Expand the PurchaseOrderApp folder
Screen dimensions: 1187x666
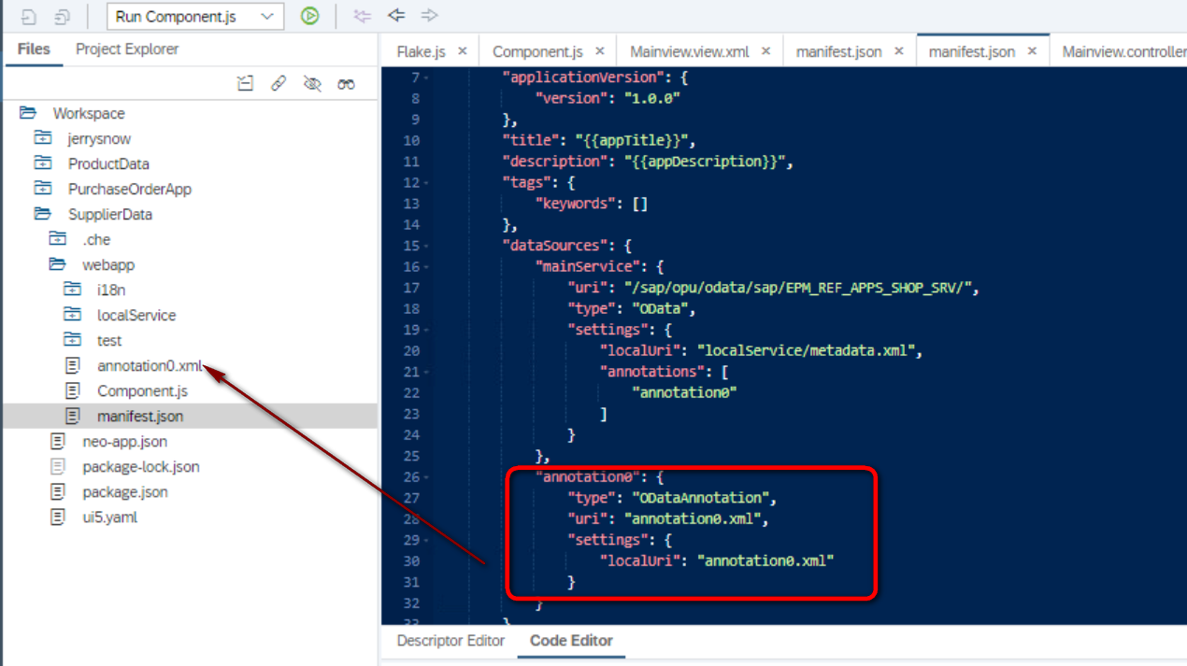click(43, 189)
